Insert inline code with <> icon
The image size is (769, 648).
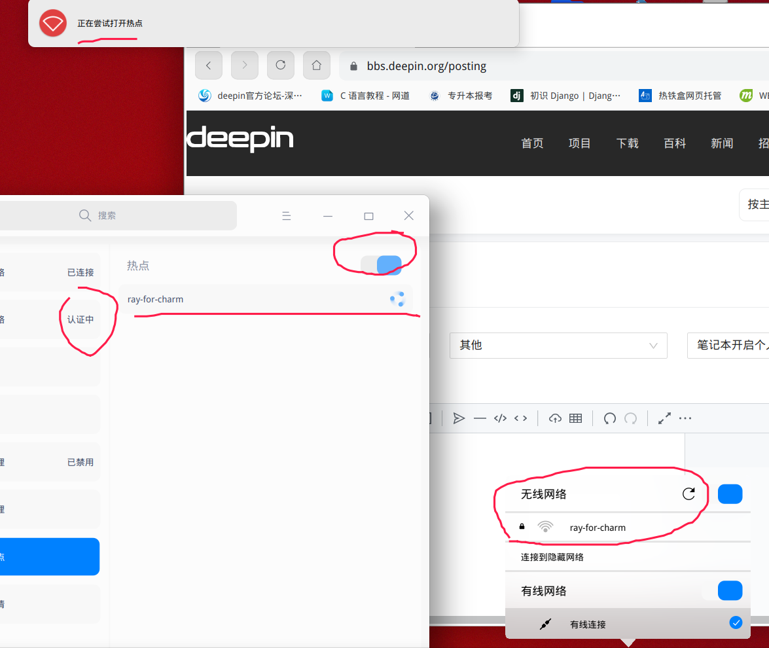(x=521, y=418)
